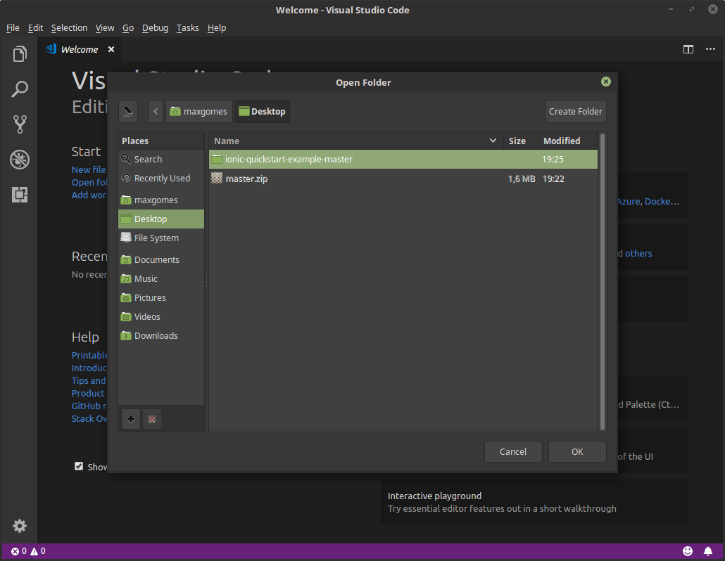Screen dimensions: 725x561
Task: Close the Welcome tab
Action: 111,49
